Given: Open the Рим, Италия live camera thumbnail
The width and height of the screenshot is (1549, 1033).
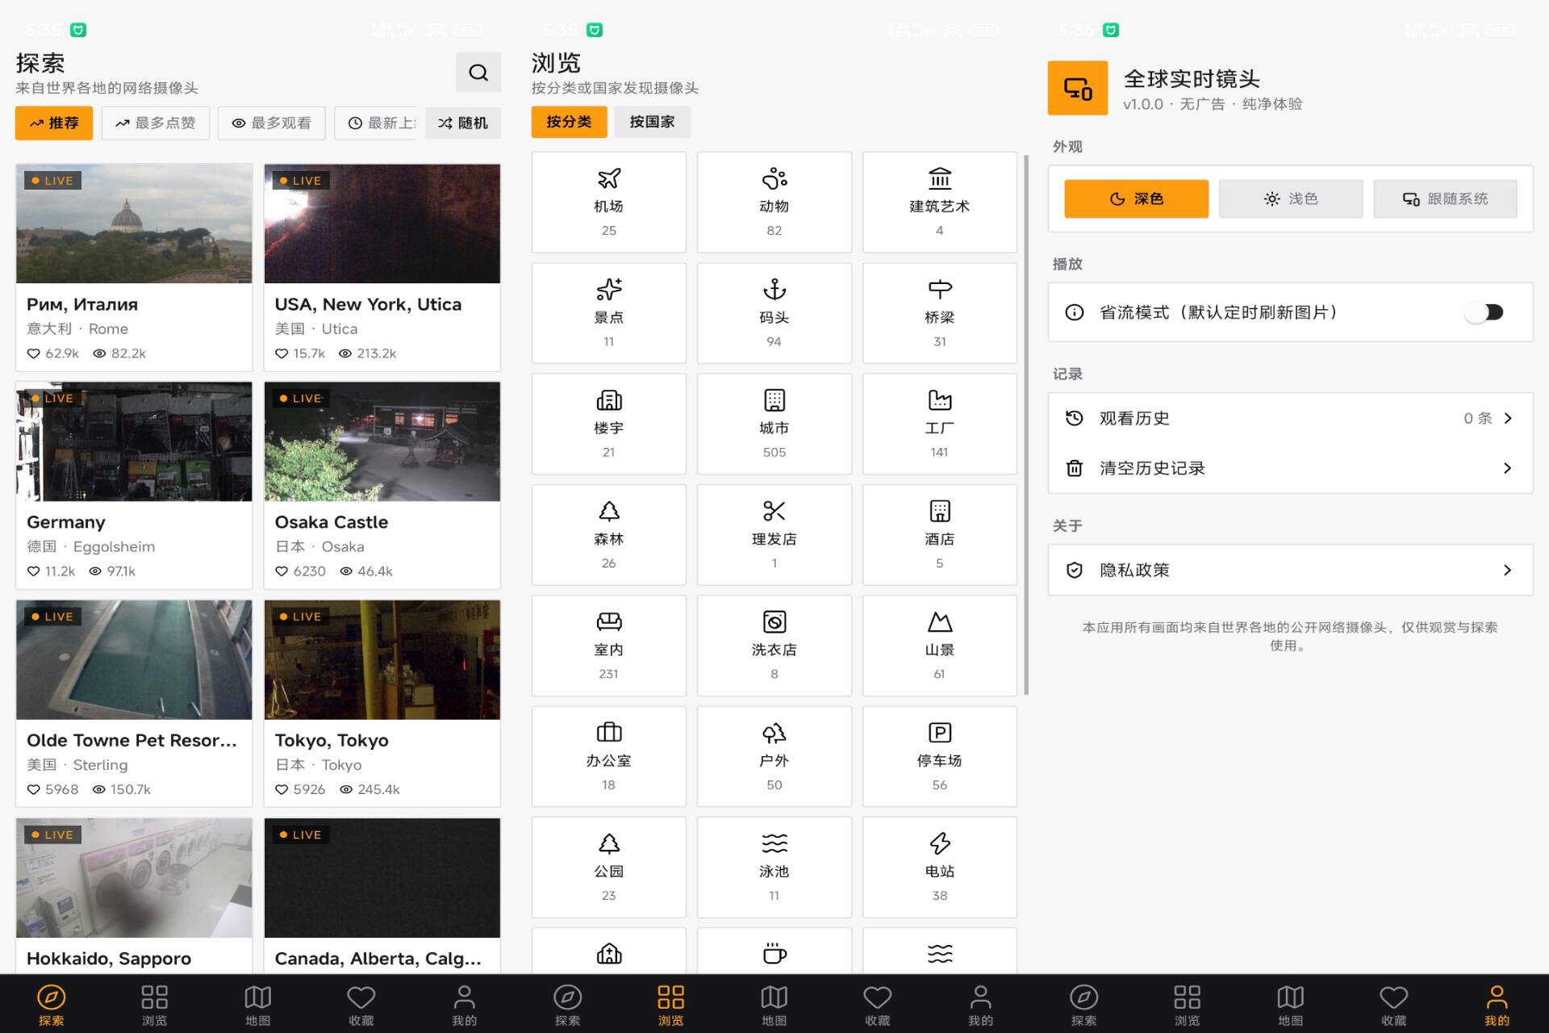Looking at the screenshot, I should [x=134, y=224].
